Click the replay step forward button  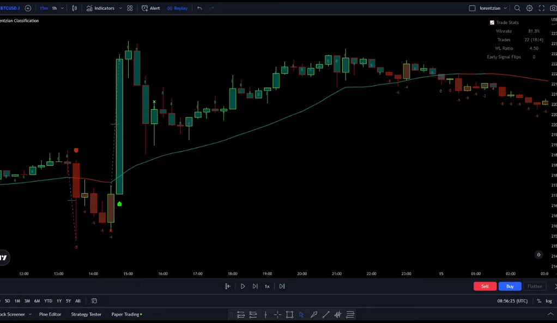tap(255, 286)
